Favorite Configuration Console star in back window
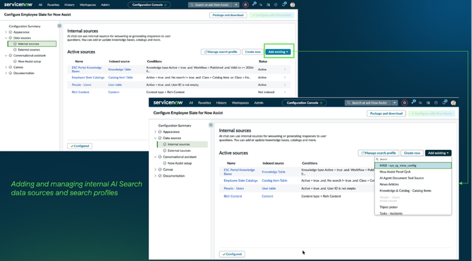 point(166,5)
